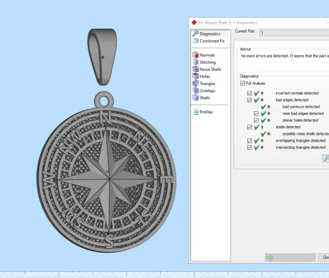
Task: Click the magnifier update button in Diagnostics
Action: [x=326, y=158]
